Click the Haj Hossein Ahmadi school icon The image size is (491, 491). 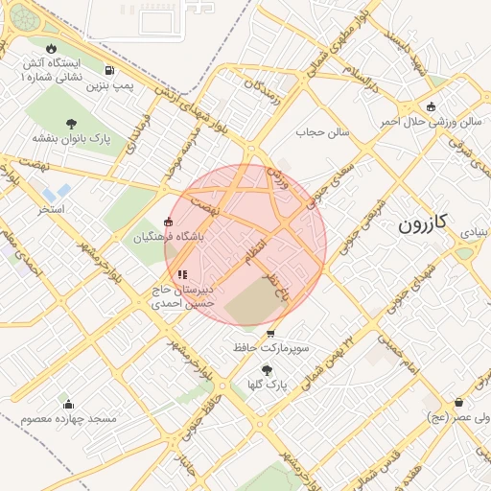(x=182, y=274)
